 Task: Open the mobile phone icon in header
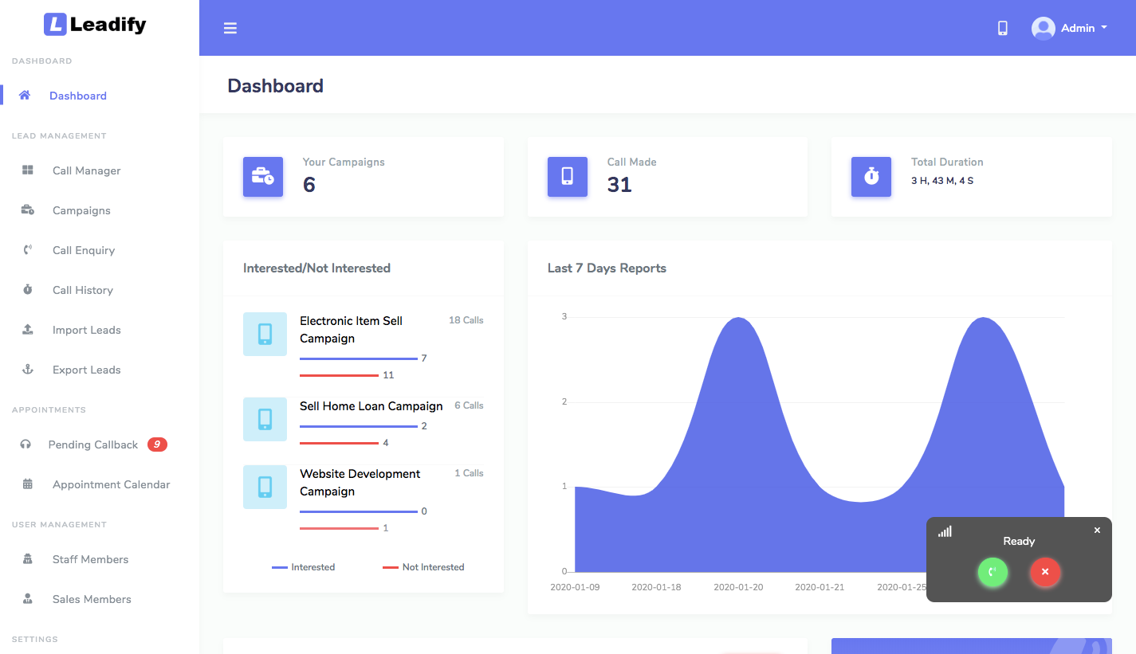[1003, 28]
